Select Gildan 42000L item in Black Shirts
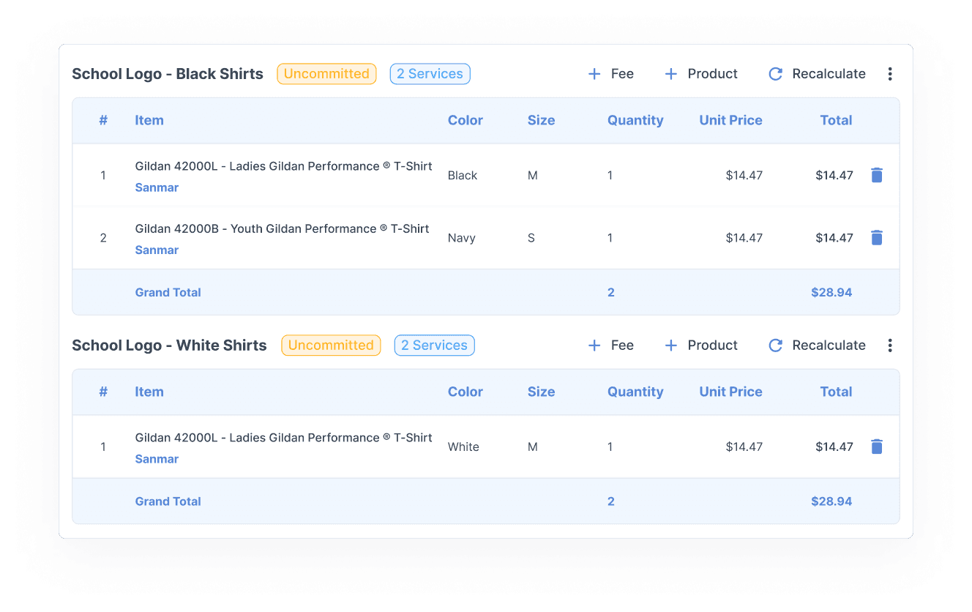The width and height of the screenshot is (972, 612). [x=283, y=166]
